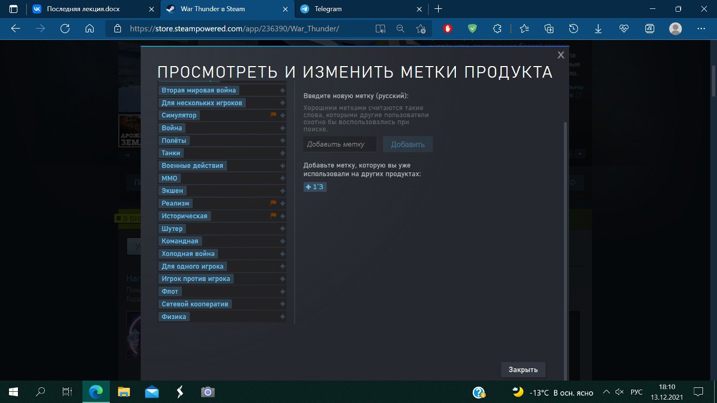
Task: Open the Mail app from the taskbar
Action: coord(151,392)
